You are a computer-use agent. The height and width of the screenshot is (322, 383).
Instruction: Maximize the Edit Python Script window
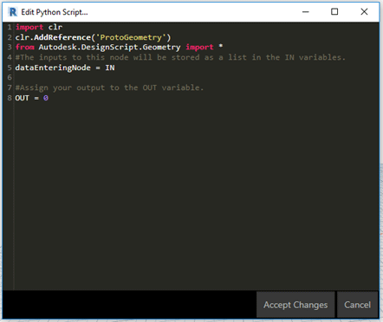click(x=334, y=12)
